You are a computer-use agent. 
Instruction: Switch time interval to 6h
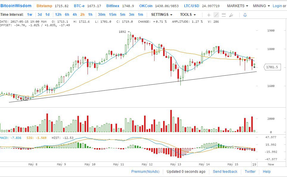pyautogui.click(x=67, y=15)
